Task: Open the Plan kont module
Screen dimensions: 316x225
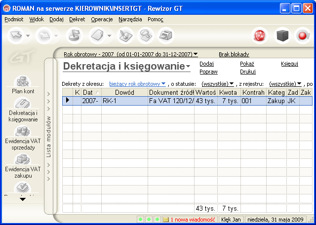Action: click(23, 85)
